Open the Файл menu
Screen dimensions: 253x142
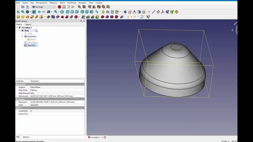click(18, 3)
